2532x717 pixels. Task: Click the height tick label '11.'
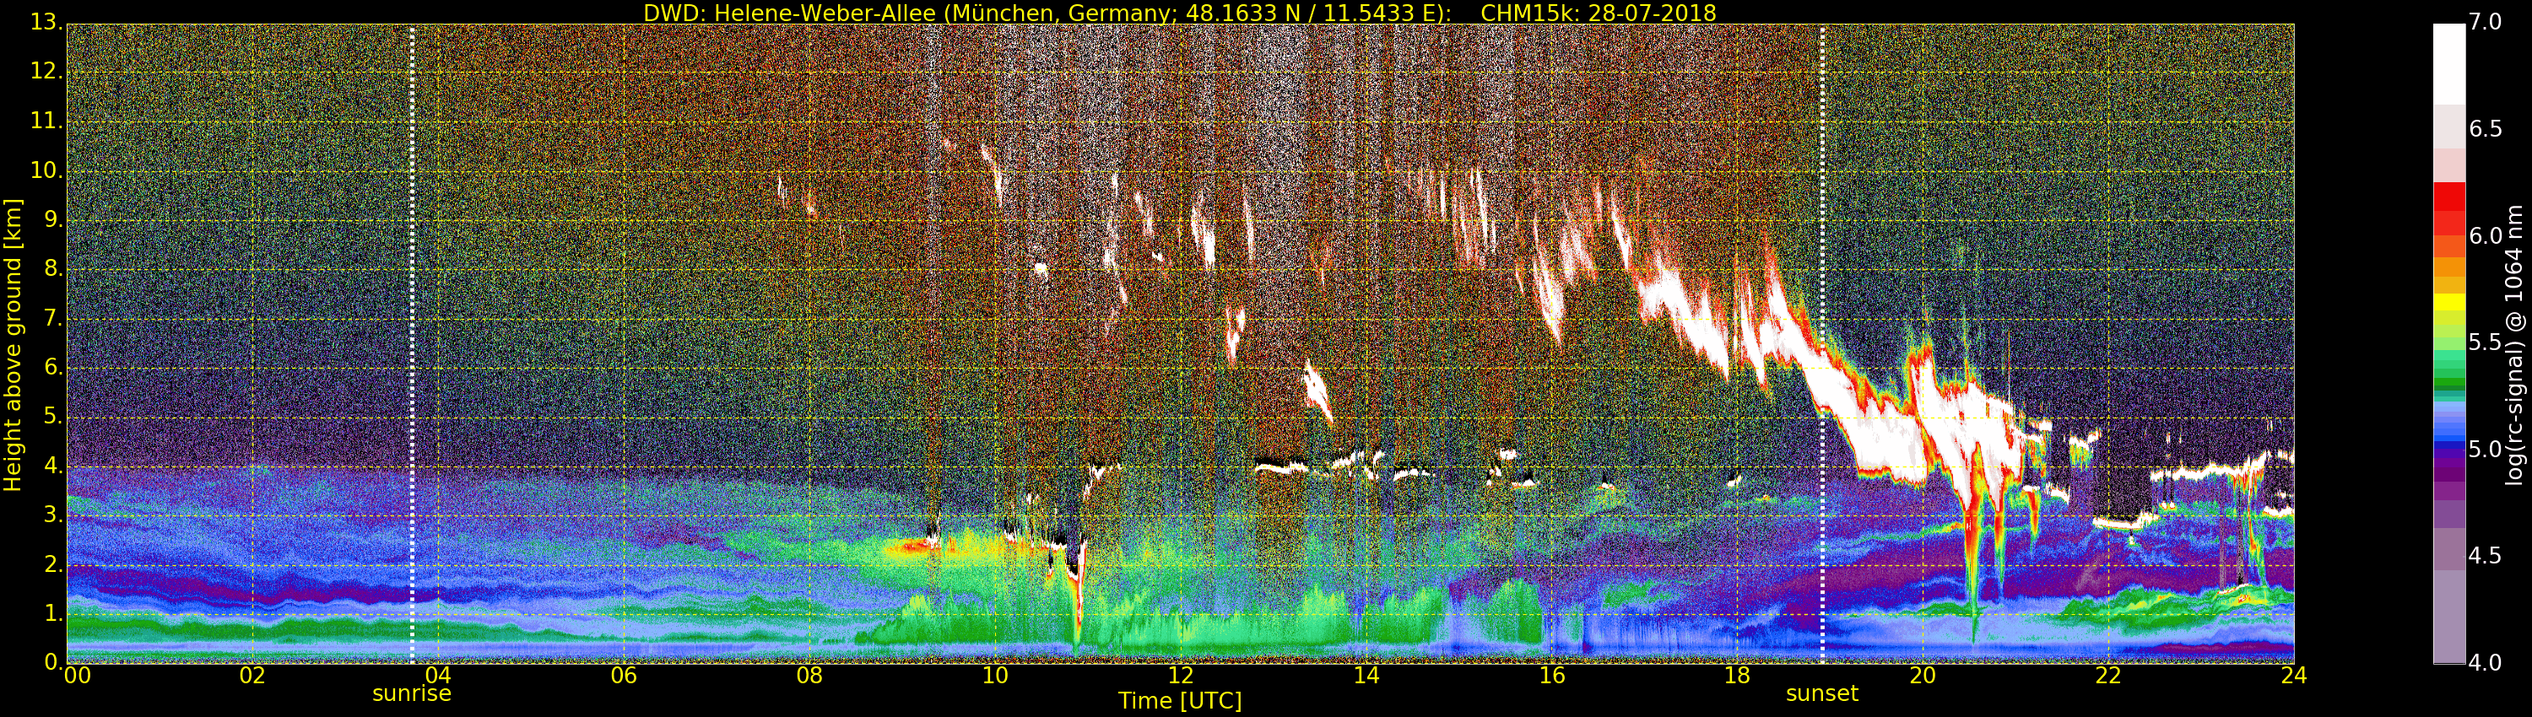tap(46, 120)
